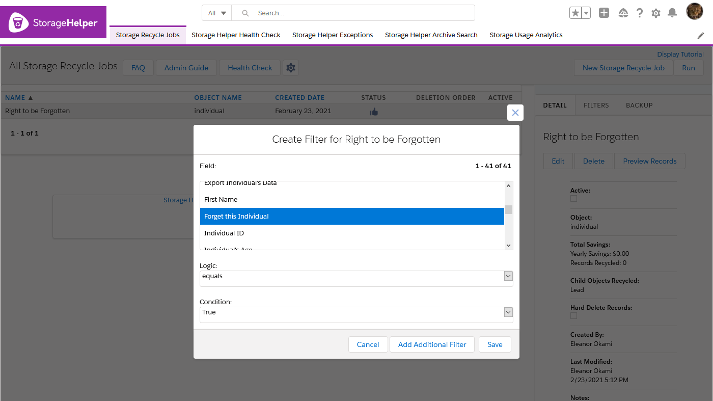Viewport: 713px width, 401px height.
Task: Open the Display Tutorial link
Action: [680, 54]
